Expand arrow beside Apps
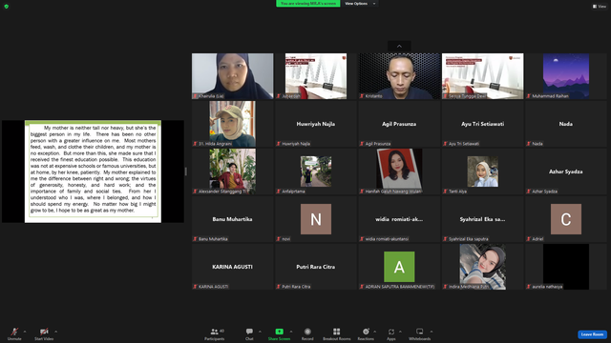The width and height of the screenshot is (611, 343). [400, 332]
